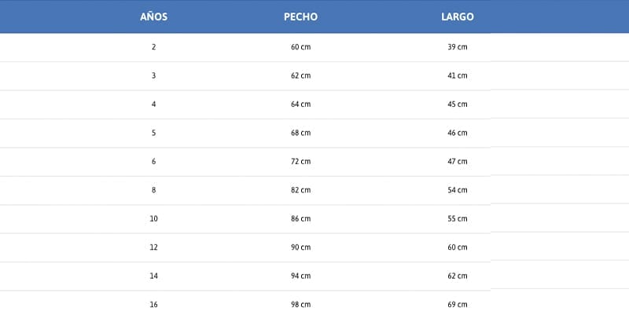Select the 45 cm length cell
Image resolution: width=629 pixels, height=315 pixels.
click(458, 104)
